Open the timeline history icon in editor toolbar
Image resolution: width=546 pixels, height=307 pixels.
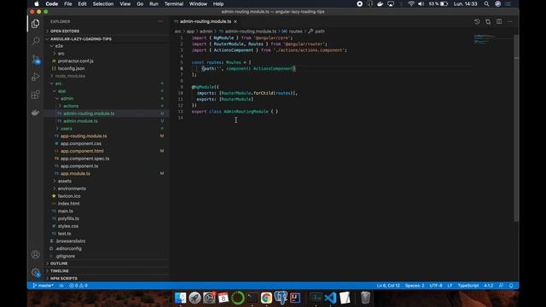tap(477, 21)
